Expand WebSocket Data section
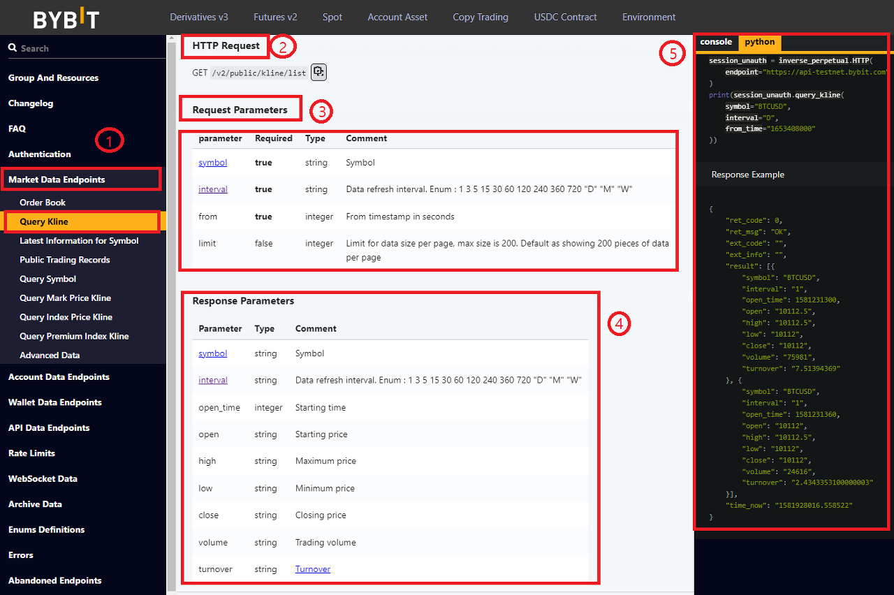Screen dimensions: 894x595 click(x=43, y=479)
